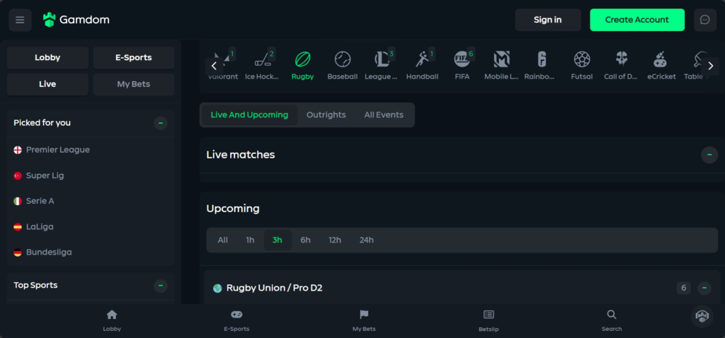Click the 6 events count badge
Screen dimensions: 725x338
point(684,288)
